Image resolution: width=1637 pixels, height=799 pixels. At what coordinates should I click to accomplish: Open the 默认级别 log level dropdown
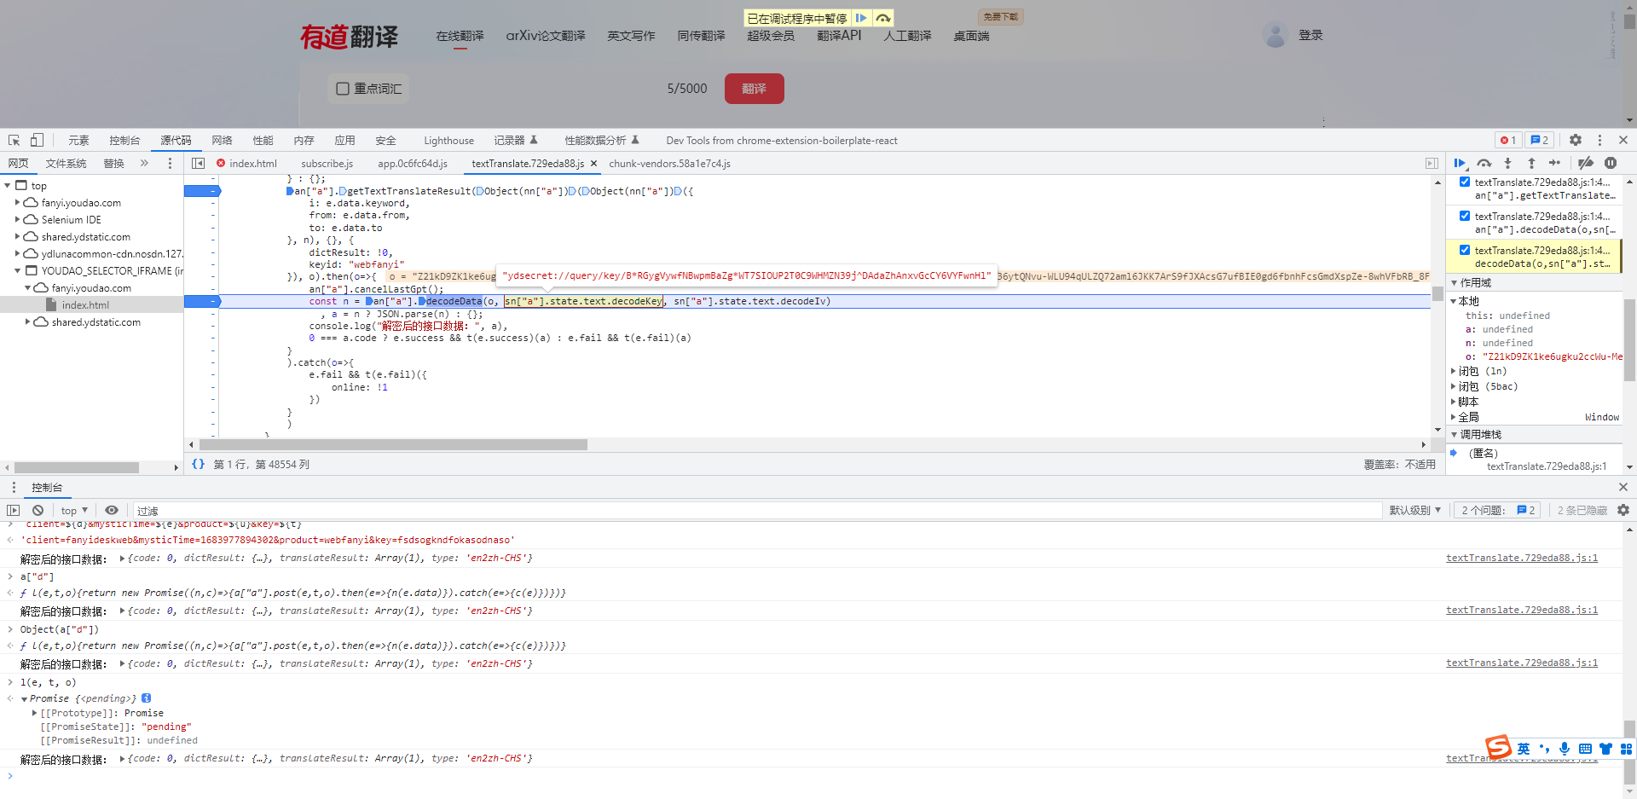pyautogui.click(x=1415, y=510)
